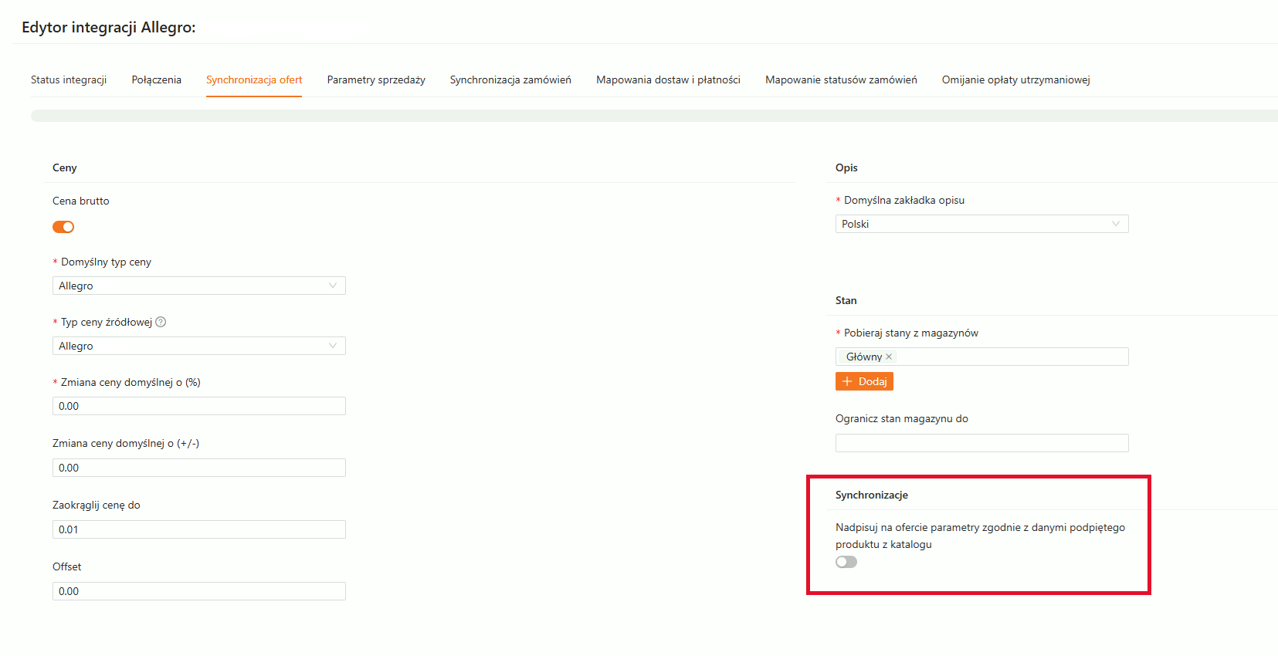Enable overwriting offer parameters from catalog
This screenshot has width=1278, height=656.
point(846,562)
